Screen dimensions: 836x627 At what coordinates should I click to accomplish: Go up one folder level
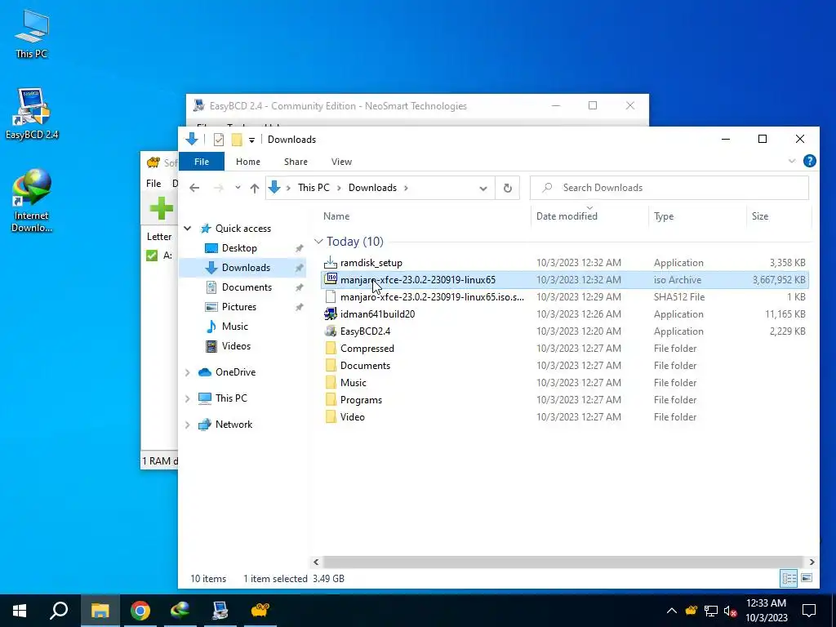click(255, 188)
